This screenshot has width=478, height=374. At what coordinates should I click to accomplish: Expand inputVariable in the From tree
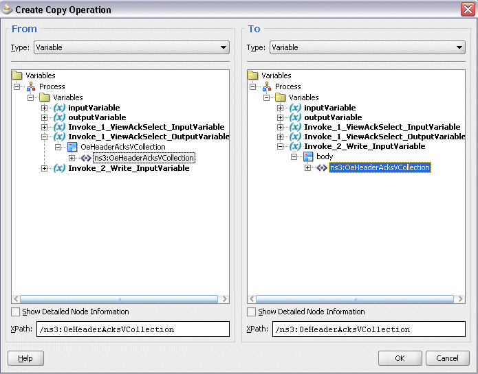45,108
